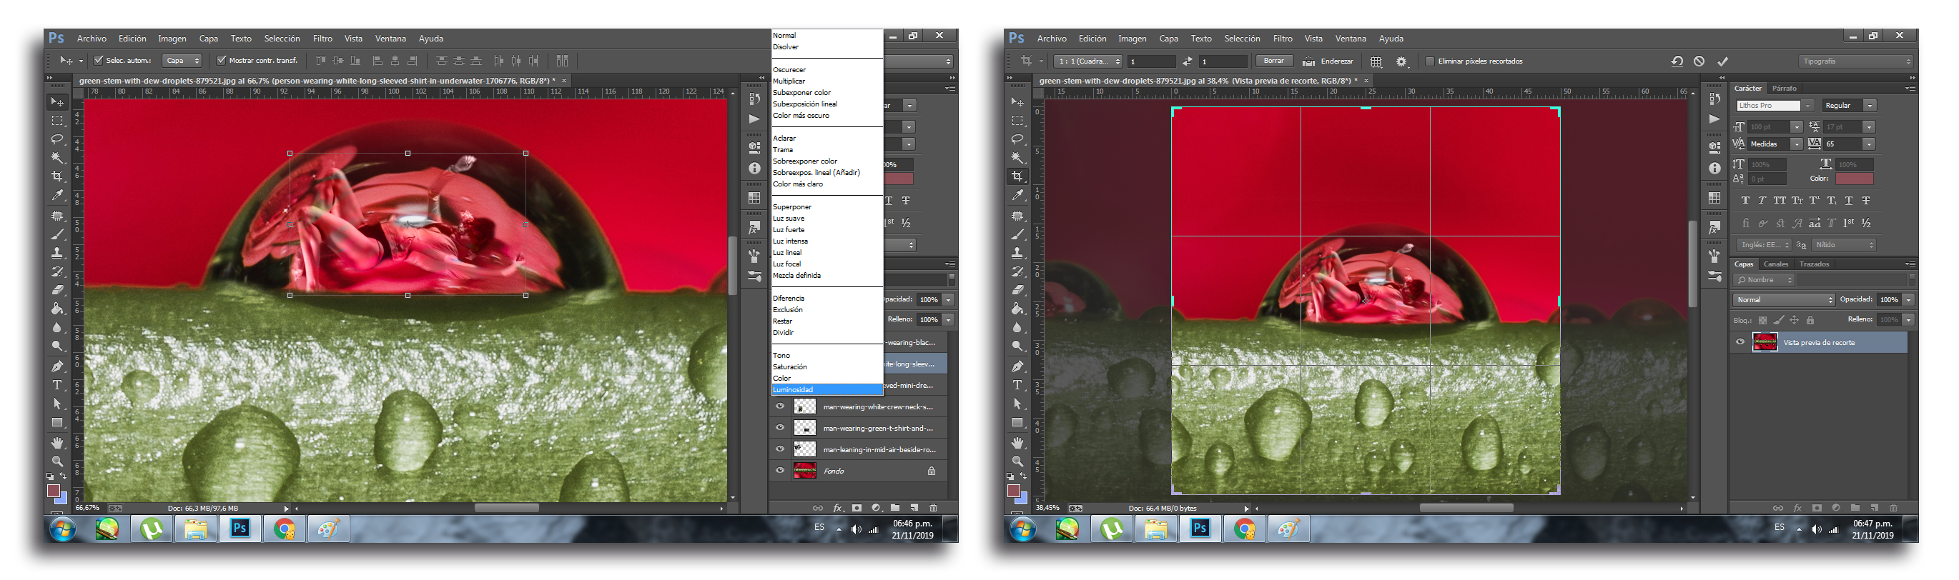The width and height of the screenshot is (1959, 580).
Task: Choose Superponer in the blend mode list
Action: [791, 206]
